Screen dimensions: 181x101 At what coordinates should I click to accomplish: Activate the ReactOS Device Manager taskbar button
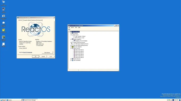point(30,100)
